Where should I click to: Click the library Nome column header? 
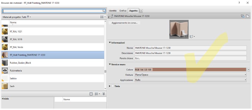pyautogui.click(x=84, y=99)
